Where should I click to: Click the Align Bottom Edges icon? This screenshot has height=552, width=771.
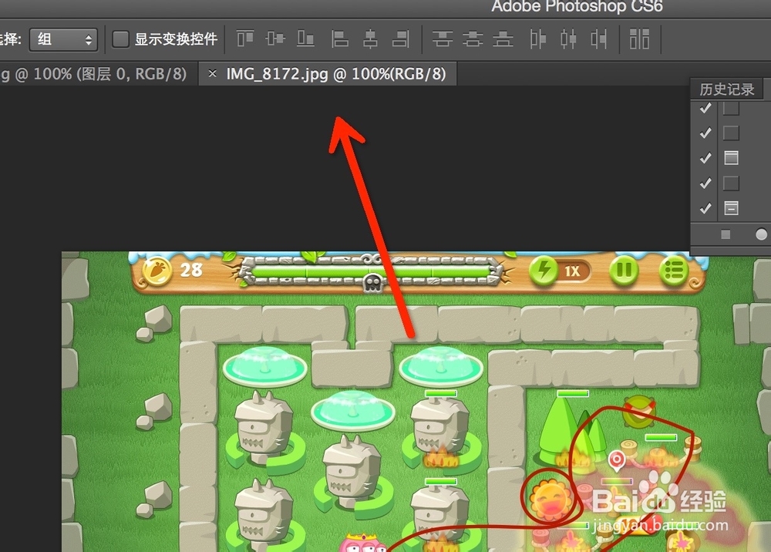[305, 39]
